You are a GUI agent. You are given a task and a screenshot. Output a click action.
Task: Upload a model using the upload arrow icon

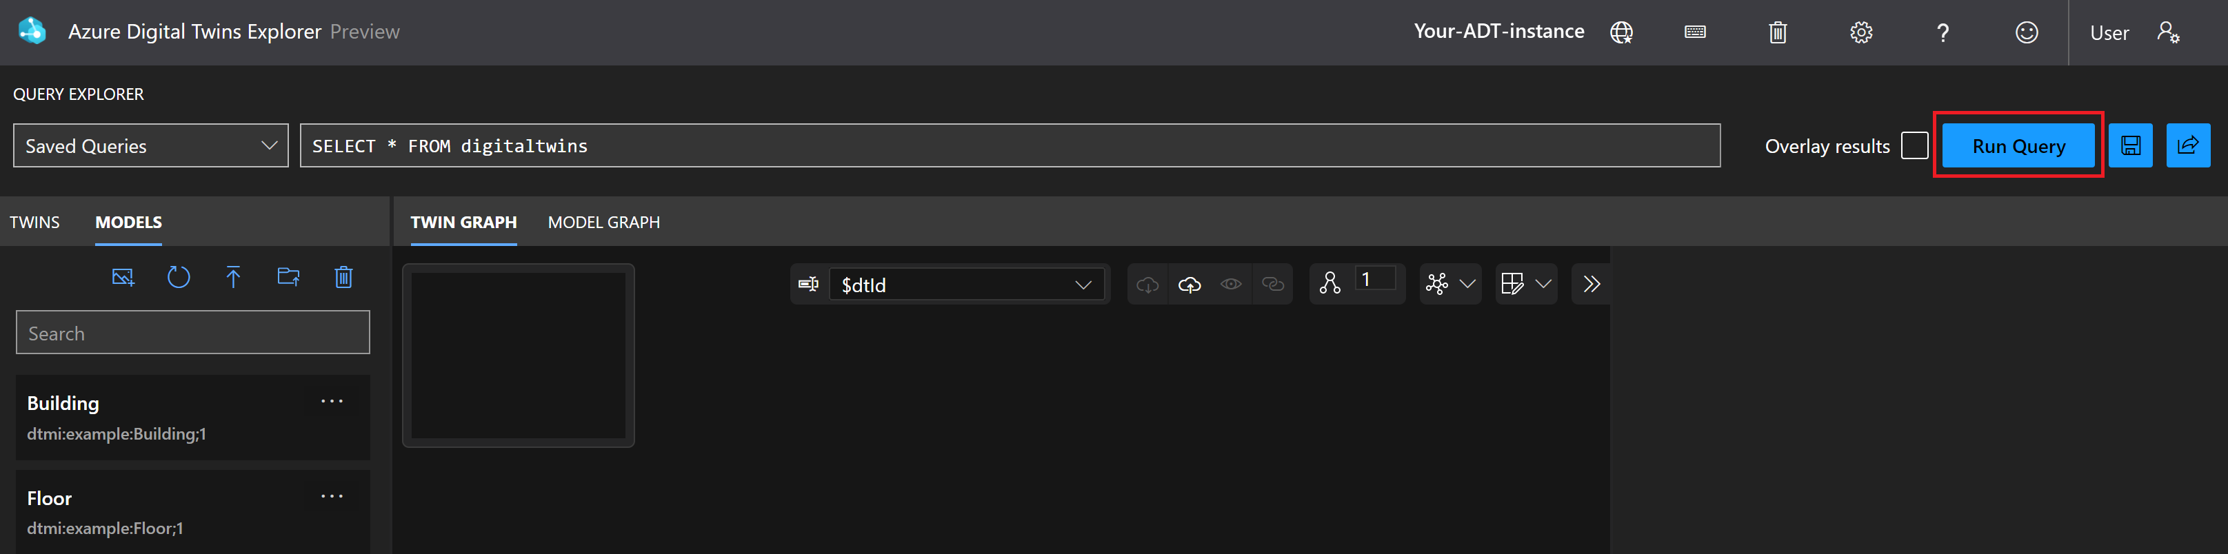click(x=232, y=278)
